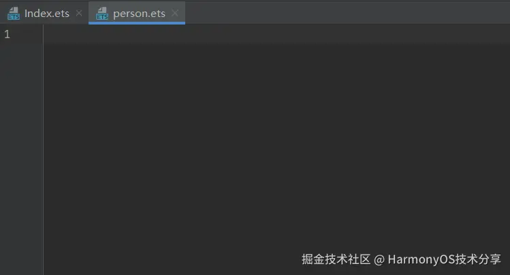
Task: Close the Index.ets editor tab
Action: pos(79,13)
